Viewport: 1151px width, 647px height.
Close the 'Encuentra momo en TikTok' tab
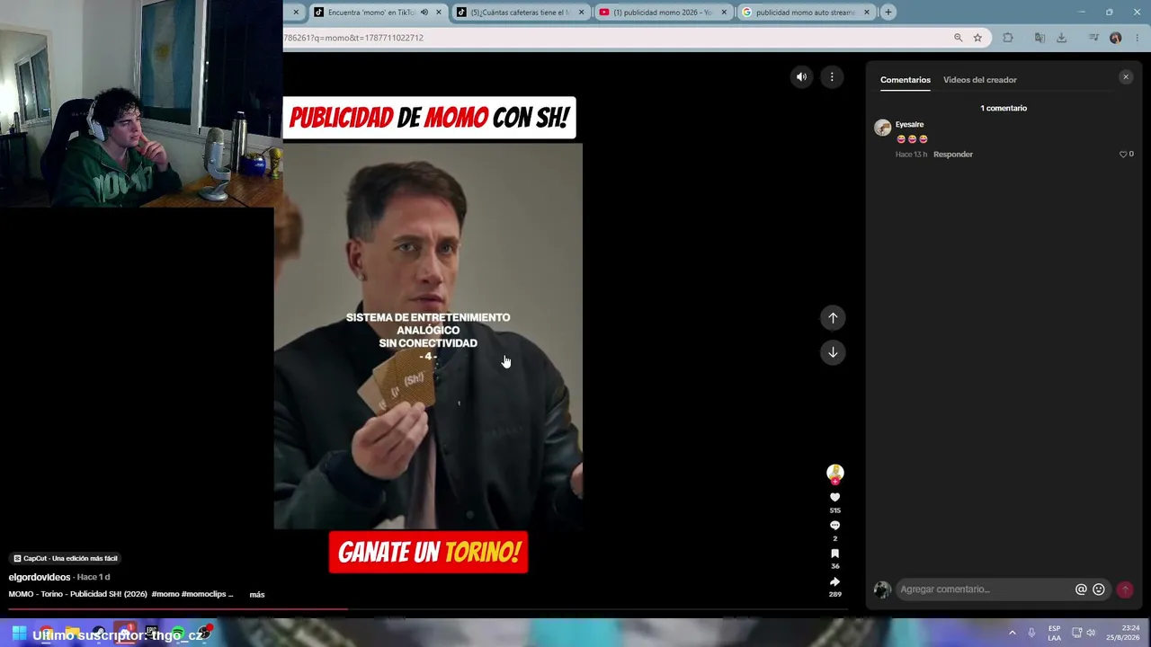tap(439, 13)
